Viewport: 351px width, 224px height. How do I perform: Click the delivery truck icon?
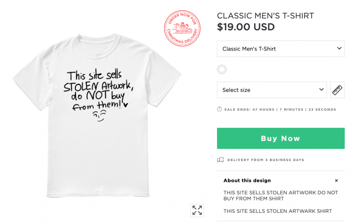pos(220,160)
